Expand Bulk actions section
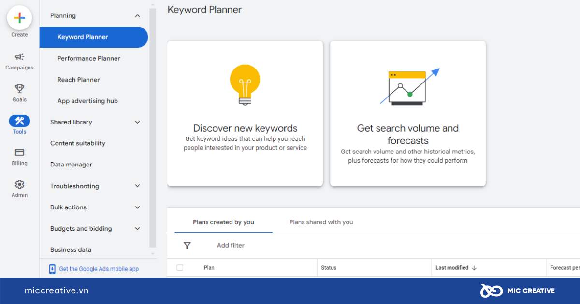The width and height of the screenshot is (580, 304). [137, 207]
